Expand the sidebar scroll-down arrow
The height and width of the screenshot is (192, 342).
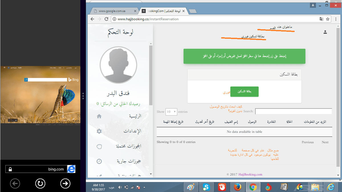[151, 174]
